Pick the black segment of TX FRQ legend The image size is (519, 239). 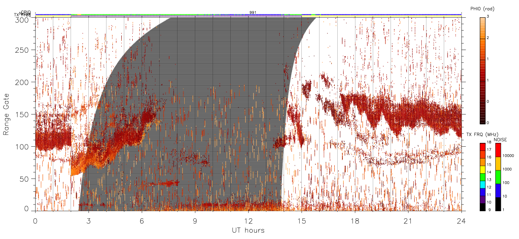[x=483, y=207]
